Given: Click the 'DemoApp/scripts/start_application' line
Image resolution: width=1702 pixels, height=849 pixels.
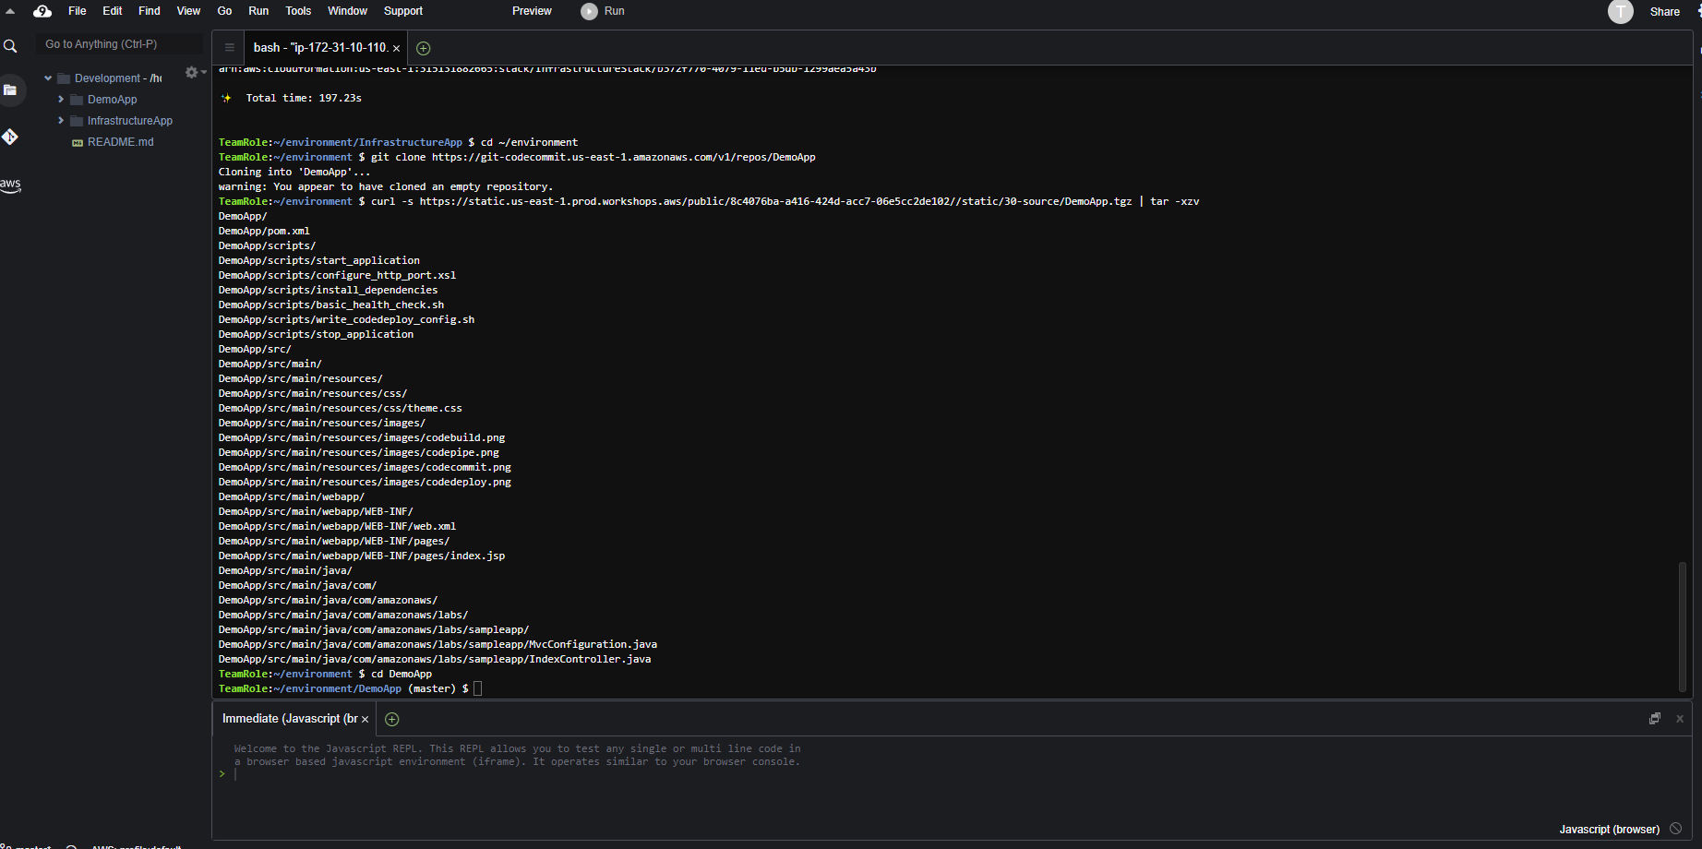Looking at the screenshot, I should click(x=319, y=260).
